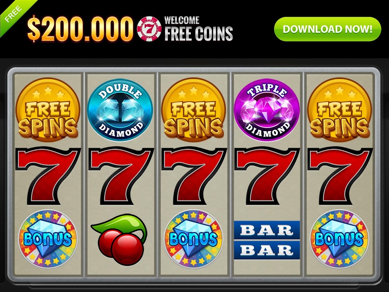Viewport: 389px width, 292px height.
Task: Click the Download Now! green button
Action: (327, 29)
